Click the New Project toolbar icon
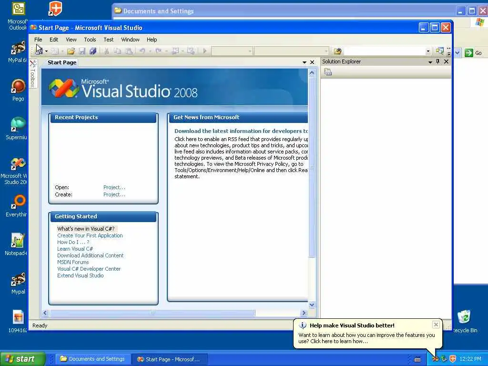 point(39,51)
